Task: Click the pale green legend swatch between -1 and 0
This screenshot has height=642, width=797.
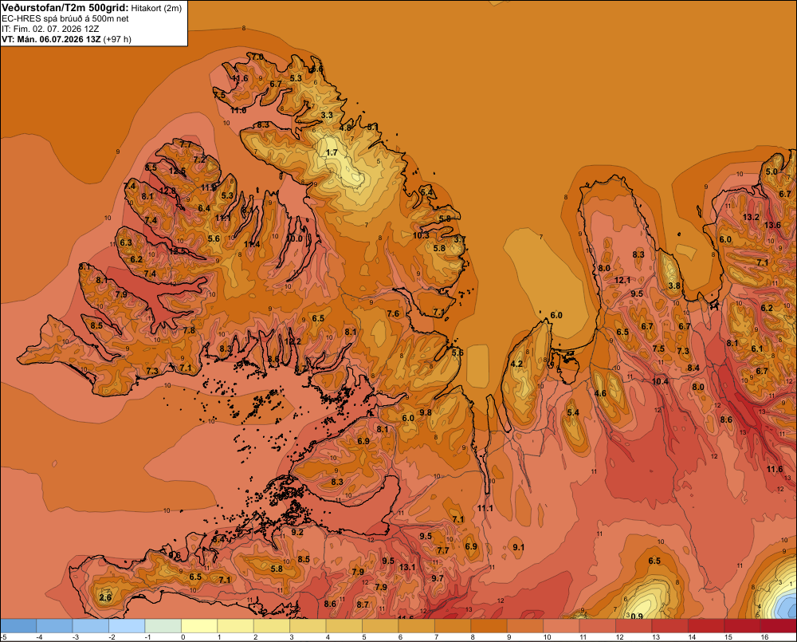Action: point(163,626)
